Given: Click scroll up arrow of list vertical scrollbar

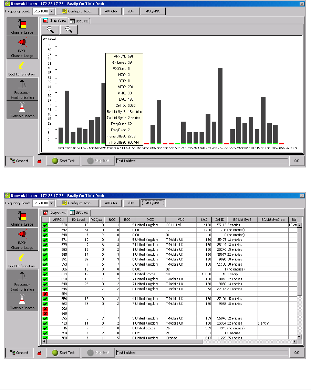Looking at the screenshot, I should click(x=300, y=225).
